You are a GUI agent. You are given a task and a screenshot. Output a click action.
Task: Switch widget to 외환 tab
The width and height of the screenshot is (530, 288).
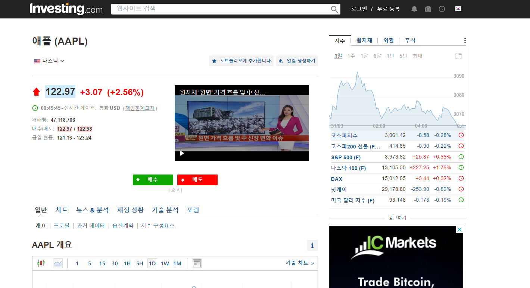[x=389, y=41]
